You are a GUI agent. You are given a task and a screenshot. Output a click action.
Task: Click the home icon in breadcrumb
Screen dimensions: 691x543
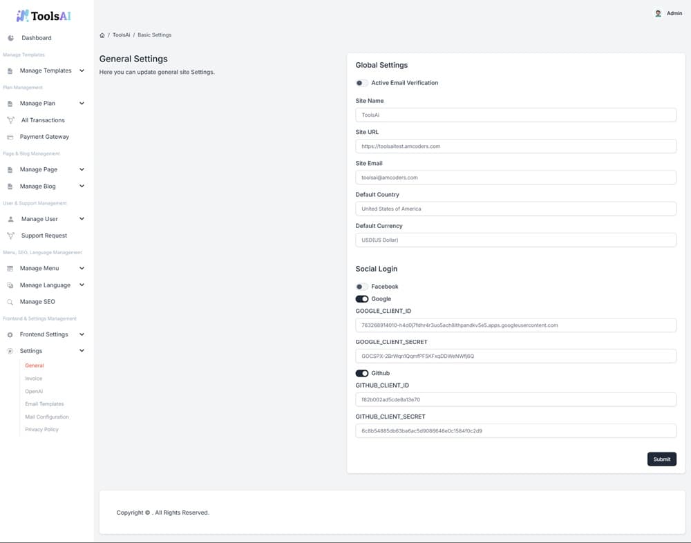(102, 35)
